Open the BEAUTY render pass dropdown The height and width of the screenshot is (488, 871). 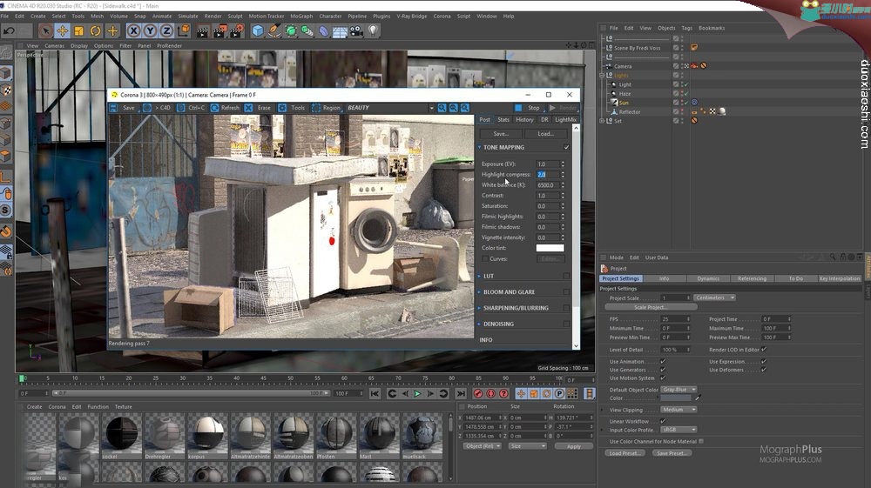(390, 108)
